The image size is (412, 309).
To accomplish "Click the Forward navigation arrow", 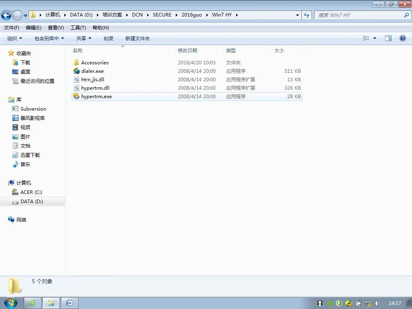I will [17, 15].
